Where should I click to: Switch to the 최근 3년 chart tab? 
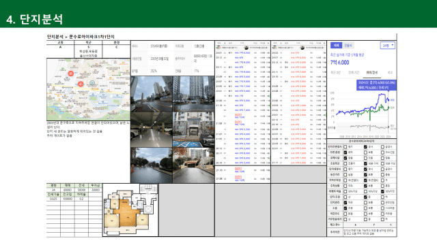click(x=336, y=73)
